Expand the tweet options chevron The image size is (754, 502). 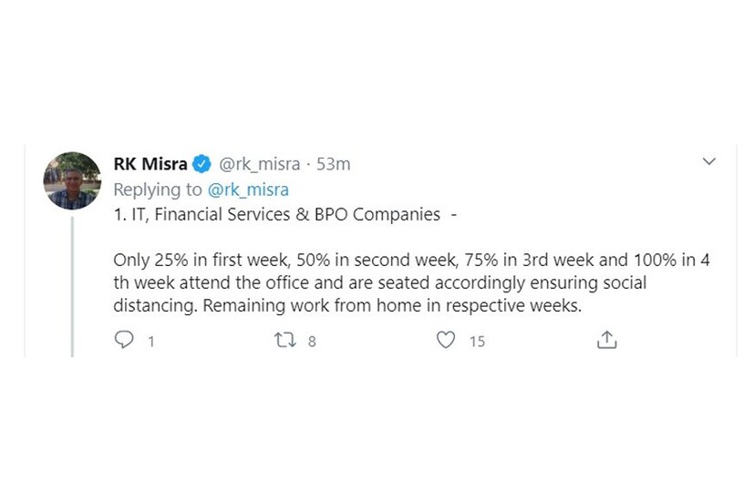(709, 162)
